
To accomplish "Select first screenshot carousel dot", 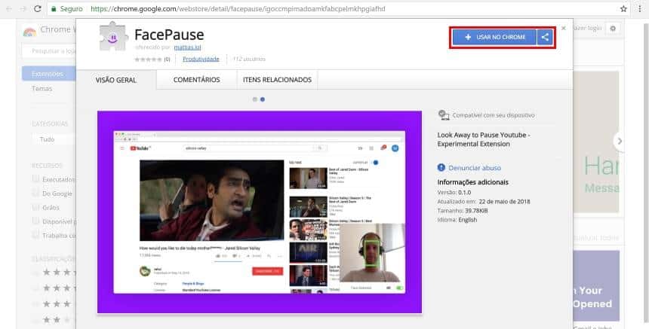I will coord(255,99).
